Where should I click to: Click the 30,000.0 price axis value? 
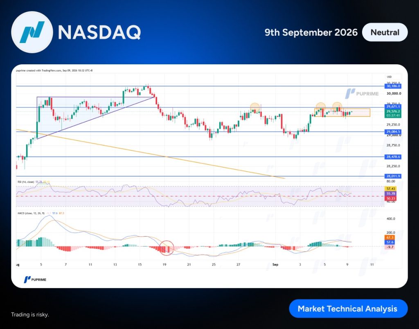394,93
